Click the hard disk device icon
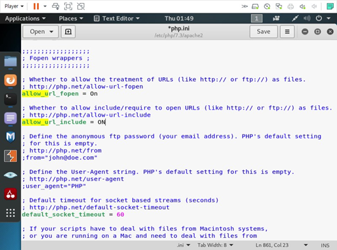 click(x=255, y=6)
